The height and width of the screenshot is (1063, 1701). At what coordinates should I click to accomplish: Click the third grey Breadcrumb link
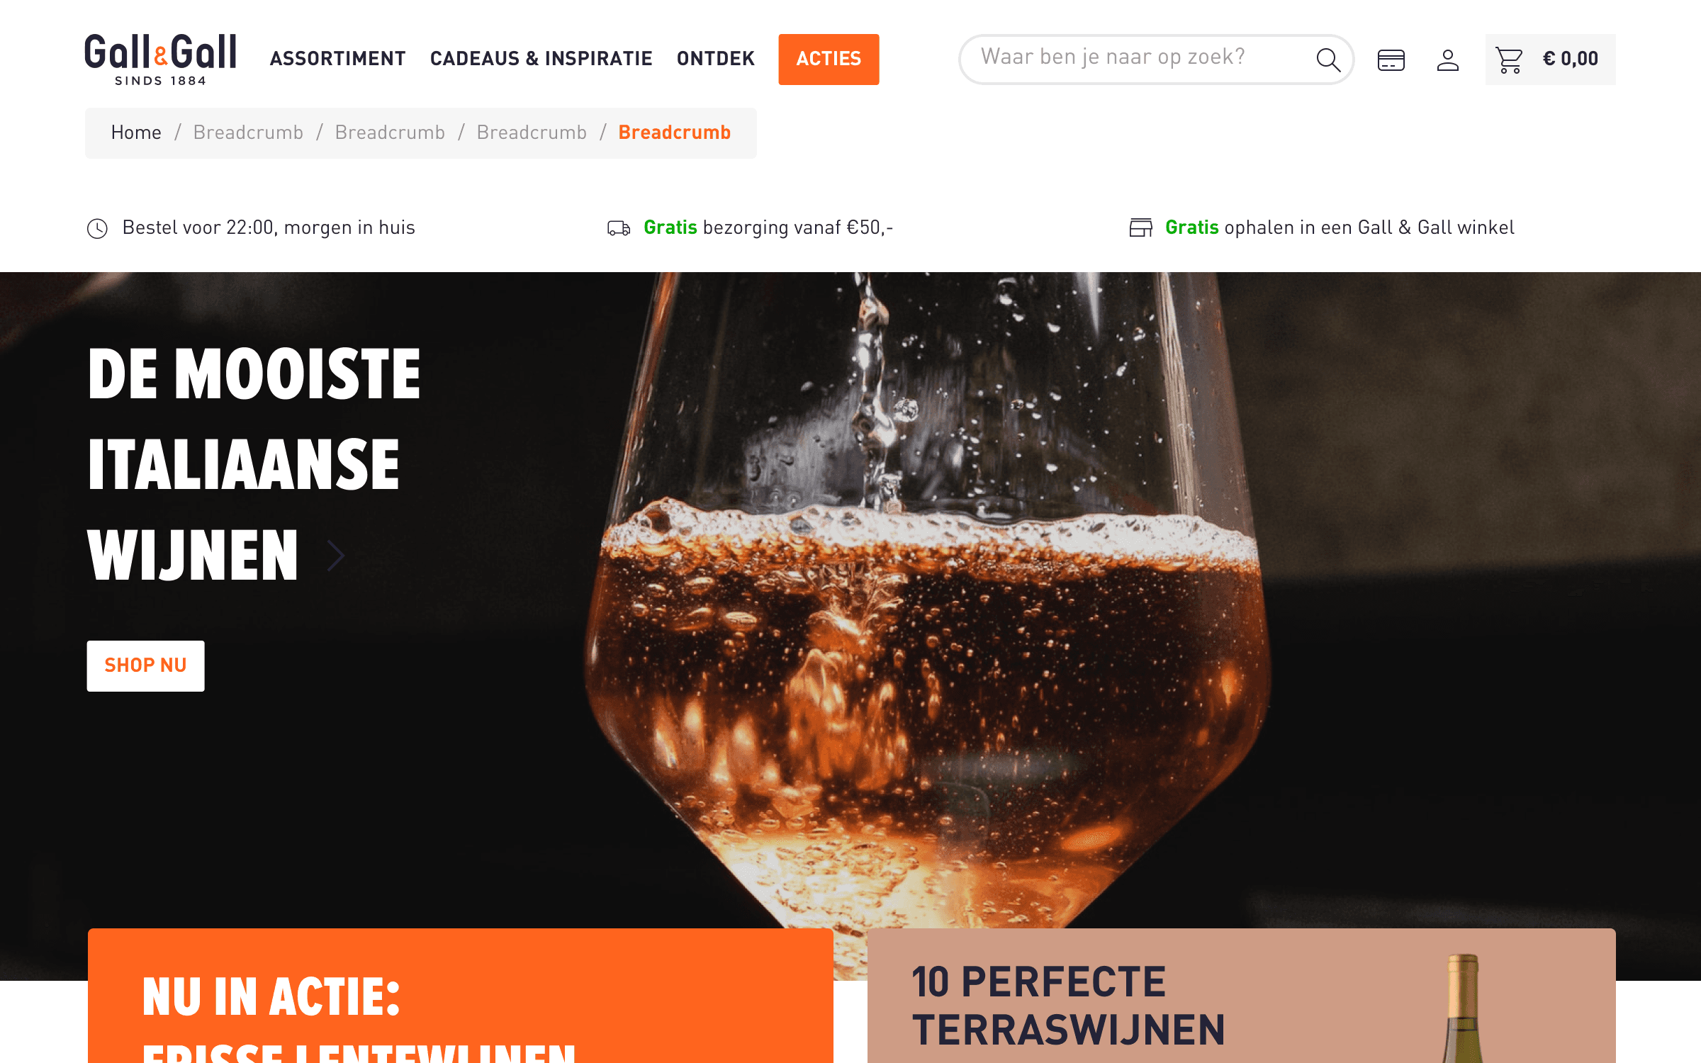(532, 133)
